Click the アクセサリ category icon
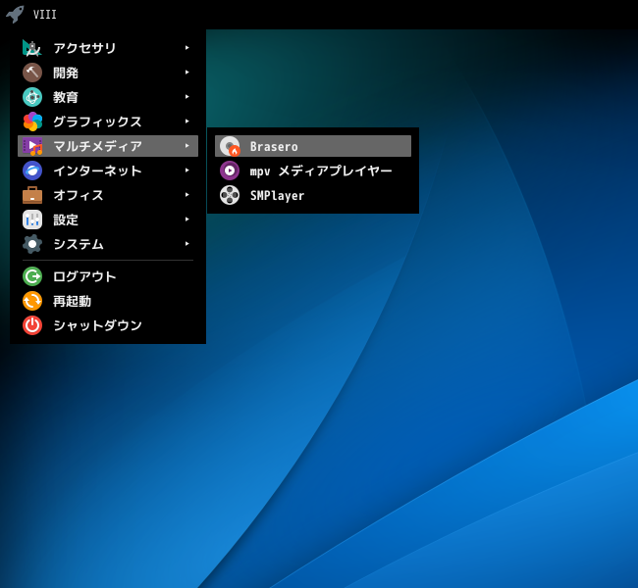The width and height of the screenshot is (638, 588). click(32, 48)
